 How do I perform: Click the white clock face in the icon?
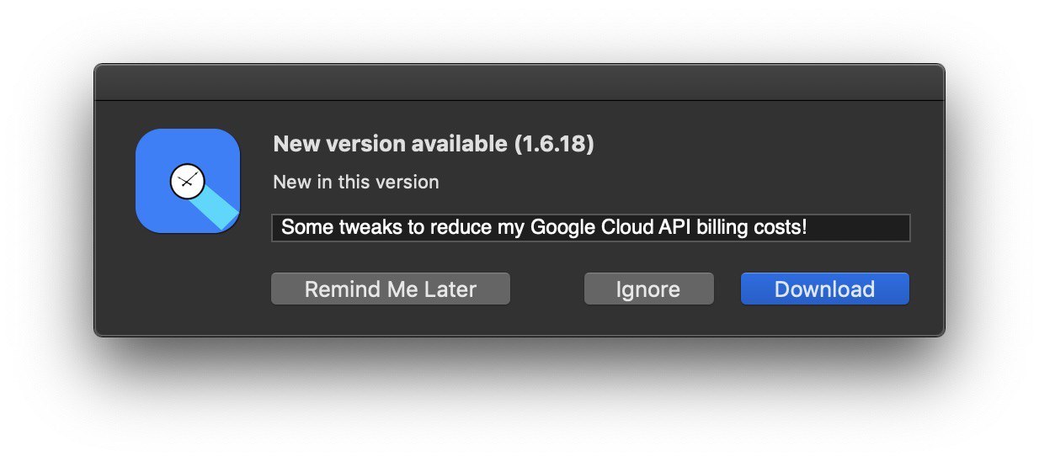point(187,181)
